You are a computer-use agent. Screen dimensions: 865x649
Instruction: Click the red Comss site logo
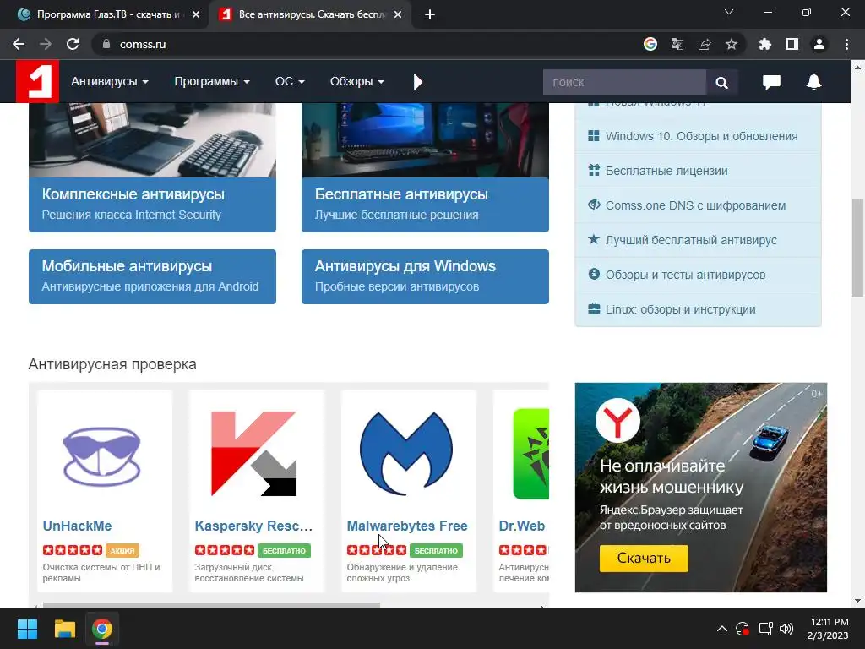point(37,81)
